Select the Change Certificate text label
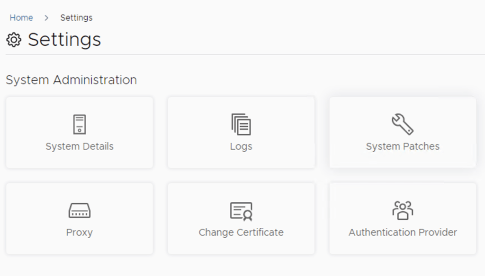This screenshot has height=276, width=485. point(241,233)
